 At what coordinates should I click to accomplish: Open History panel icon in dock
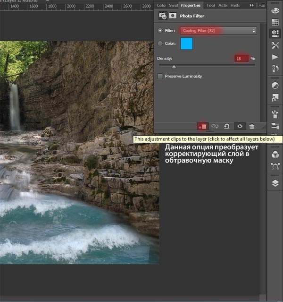pos(275,69)
